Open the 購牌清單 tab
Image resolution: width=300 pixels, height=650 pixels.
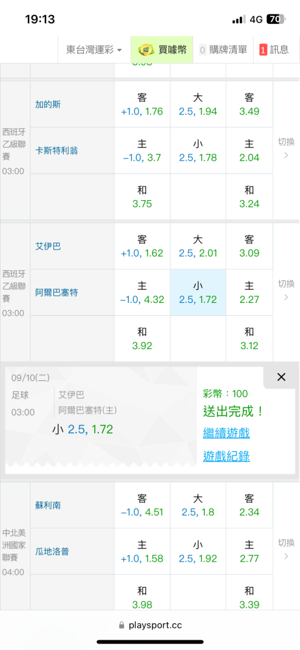(223, 50)
